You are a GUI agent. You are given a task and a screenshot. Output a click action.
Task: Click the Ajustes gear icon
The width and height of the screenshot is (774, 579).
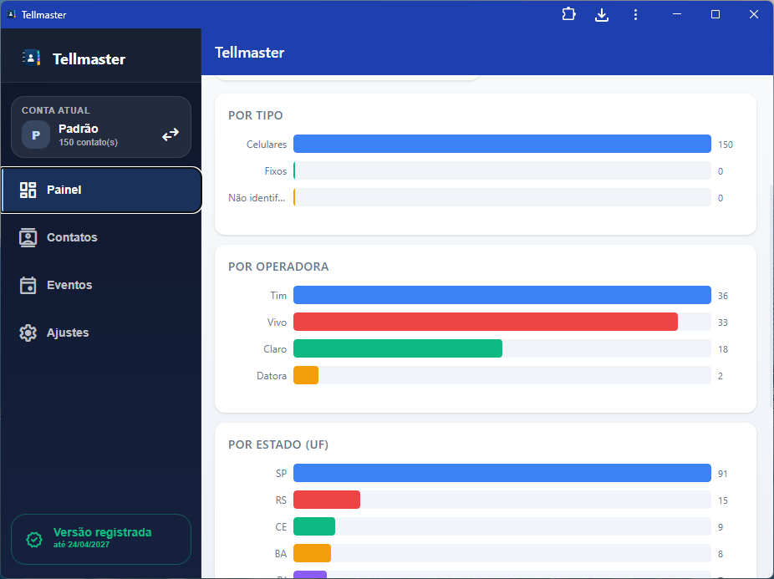point(28,333)
